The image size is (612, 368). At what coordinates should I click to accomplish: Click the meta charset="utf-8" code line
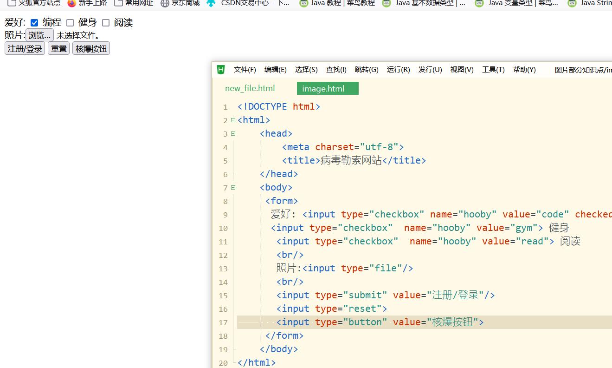click(343, 147)
